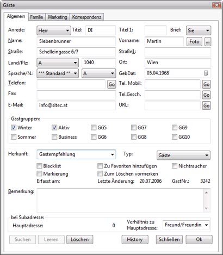Open the Sprache Standard dropdown
This screenshot has width=223, height=255.
pyautogui.click(x=58, y=73)
